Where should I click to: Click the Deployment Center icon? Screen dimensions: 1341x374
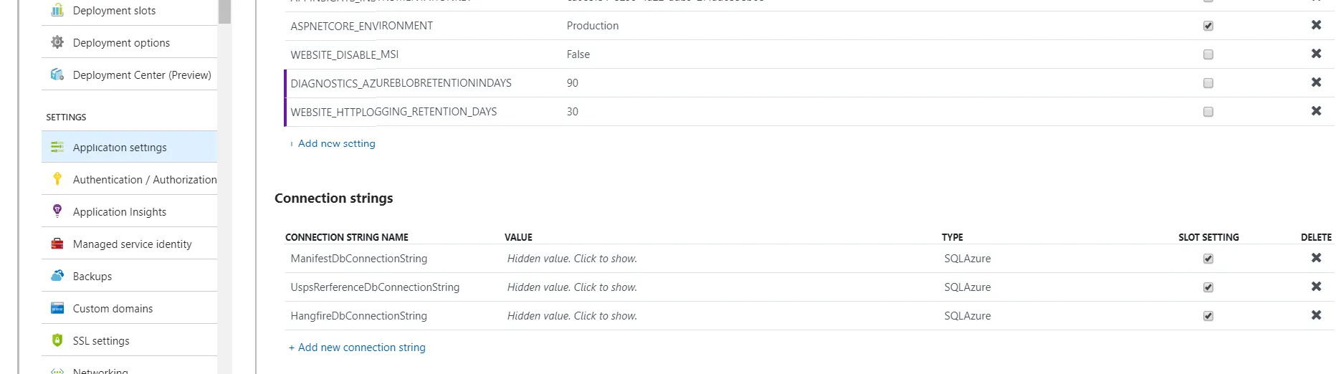(x=57, y=75)
